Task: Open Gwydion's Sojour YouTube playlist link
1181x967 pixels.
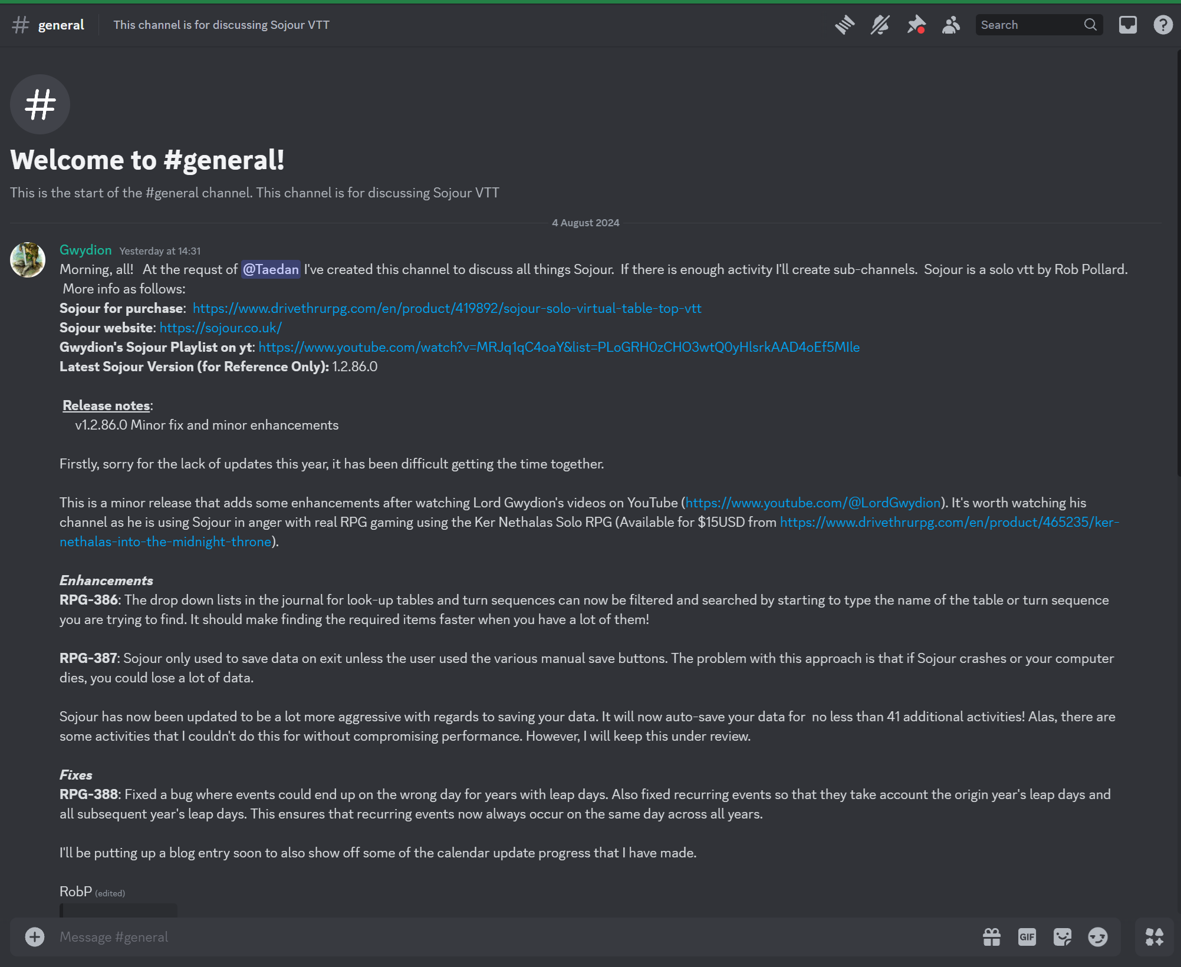Action: [558, 347]
